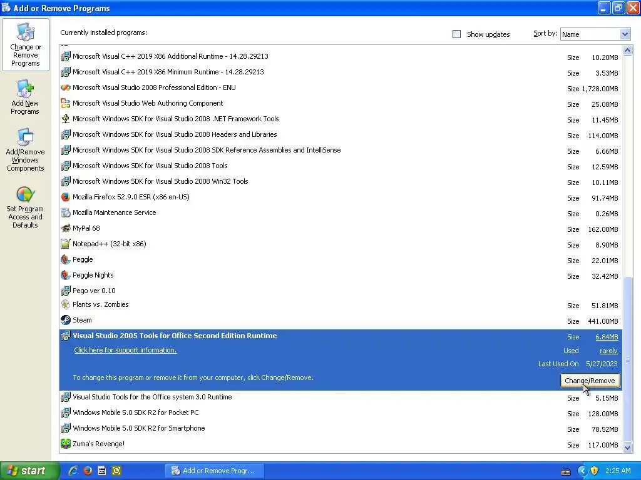Image resolution: width=641 pixels, height=480 pixels.
Task: Click the security shield tray icon
Action: (595, 471)
